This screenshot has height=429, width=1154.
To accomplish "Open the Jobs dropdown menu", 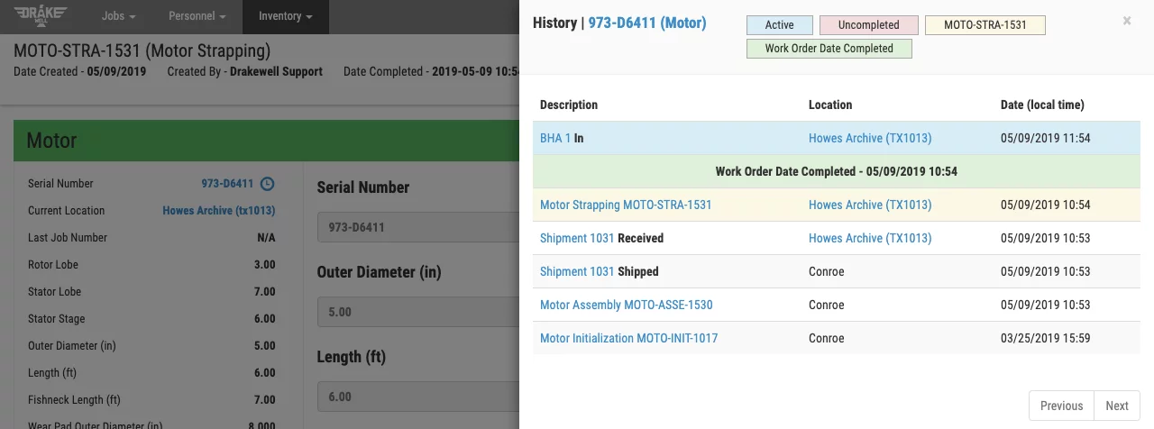I will tap(119, 16).
